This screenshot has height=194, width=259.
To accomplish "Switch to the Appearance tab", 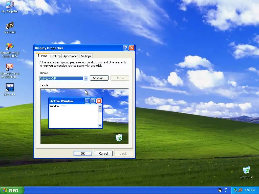I will point(71,56).
